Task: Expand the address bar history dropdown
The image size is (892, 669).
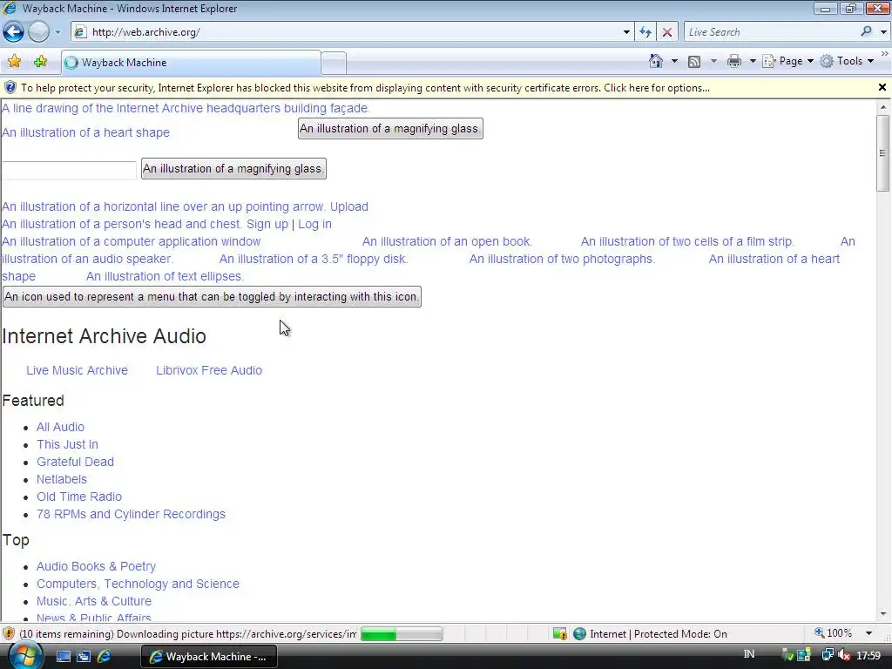Action: 626,32
